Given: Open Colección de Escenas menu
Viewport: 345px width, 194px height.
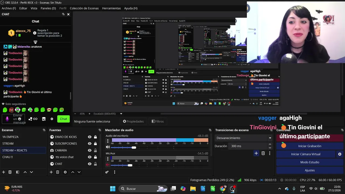Looking at the screenshot, I should pos(84,8).
